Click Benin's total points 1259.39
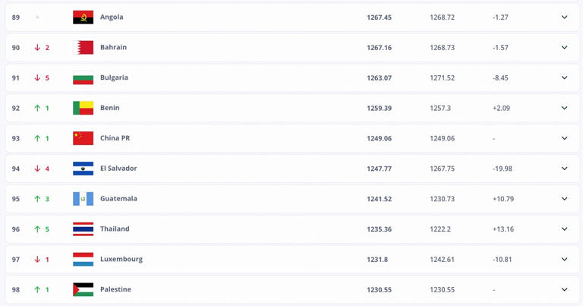This screenshot has height=306, width=583. pyautogui.click(x=379, y=108)
